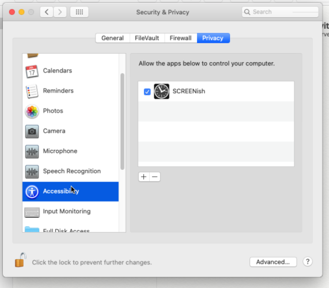Click the SCREENish clock app icon

point(161,92)
